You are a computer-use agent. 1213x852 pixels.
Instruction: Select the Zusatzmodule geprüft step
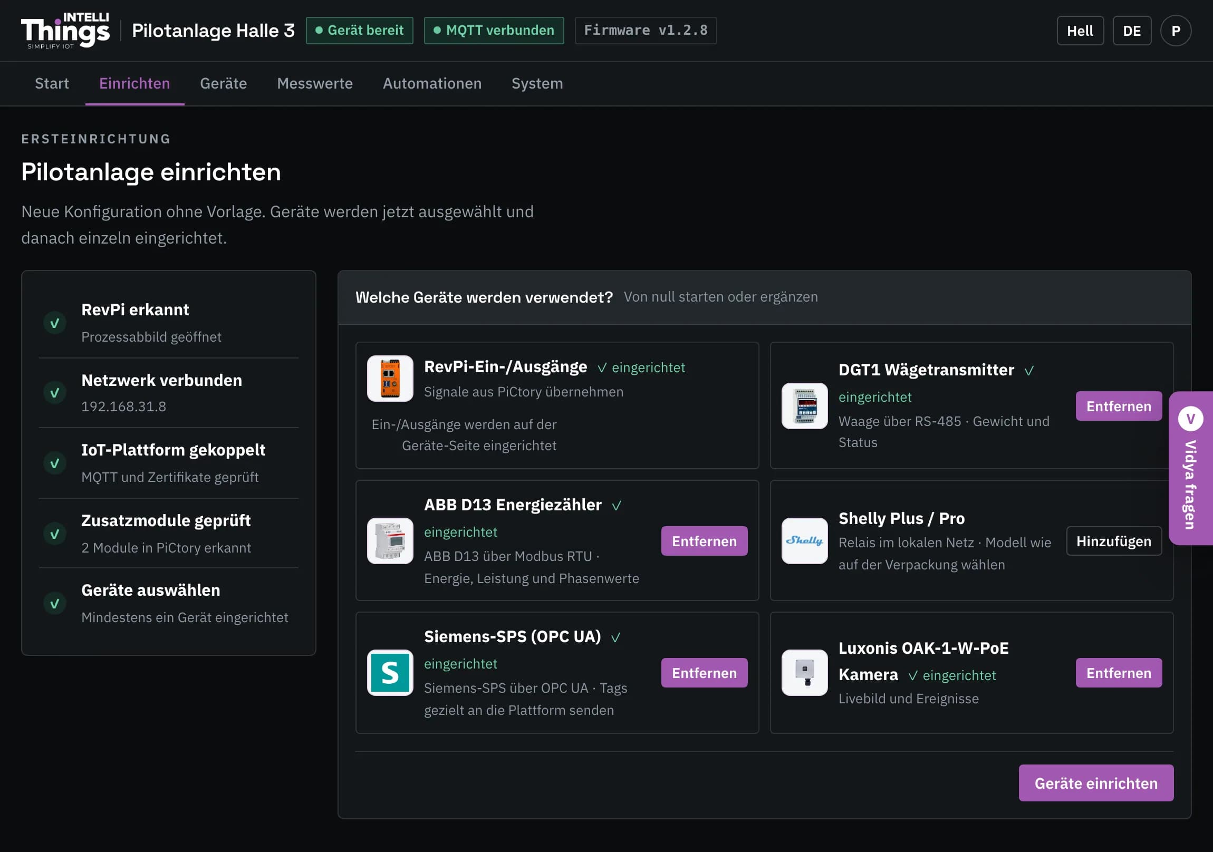click(169, 534)
